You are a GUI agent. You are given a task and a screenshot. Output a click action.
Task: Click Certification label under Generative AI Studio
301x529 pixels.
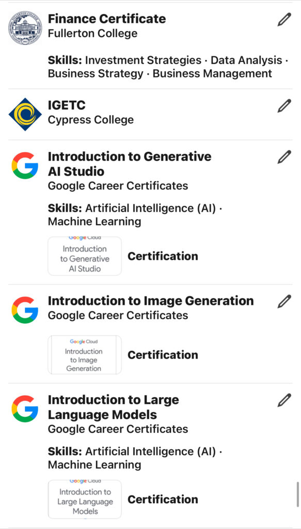[x=163, y=256]
